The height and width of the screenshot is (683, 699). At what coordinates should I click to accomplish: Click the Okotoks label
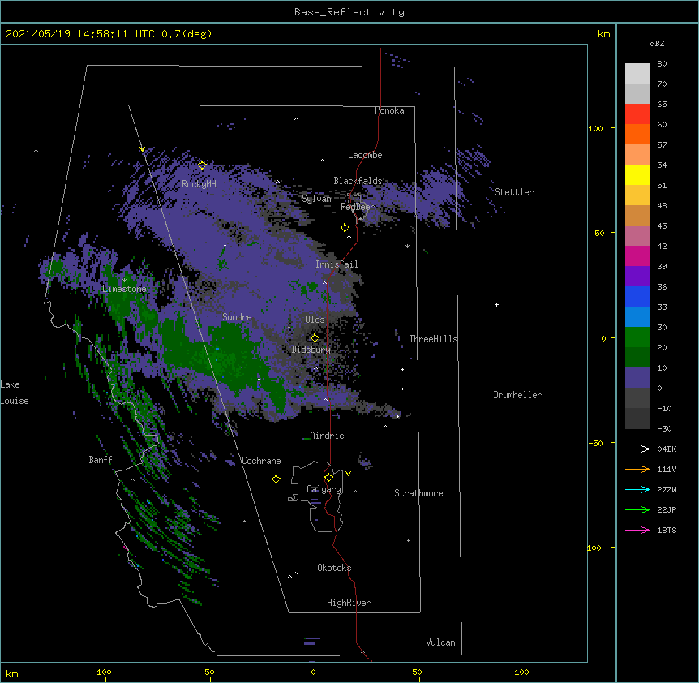[334, 568]
